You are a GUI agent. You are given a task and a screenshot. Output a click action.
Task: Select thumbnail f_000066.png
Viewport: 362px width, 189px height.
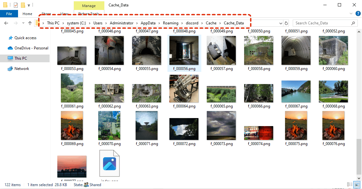pyautogui.click(x=259, y=93)
